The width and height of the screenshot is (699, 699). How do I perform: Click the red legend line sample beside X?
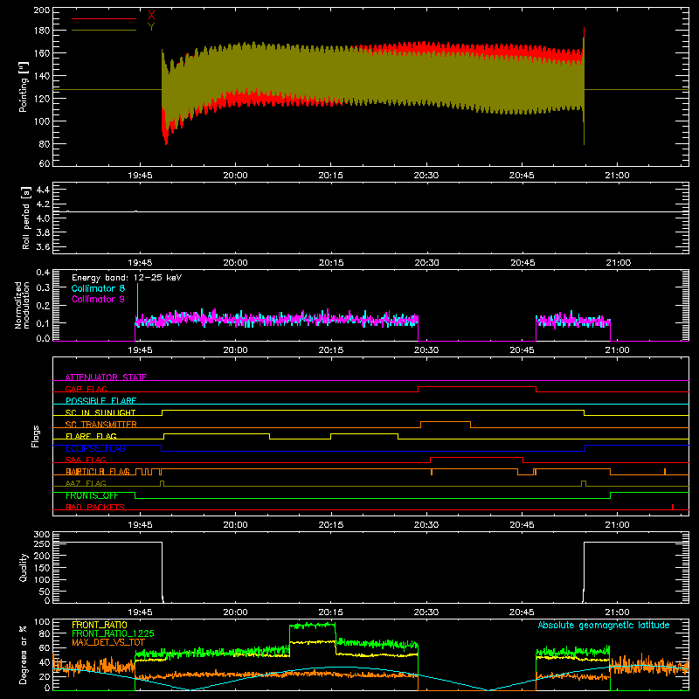tap(104, 18)
